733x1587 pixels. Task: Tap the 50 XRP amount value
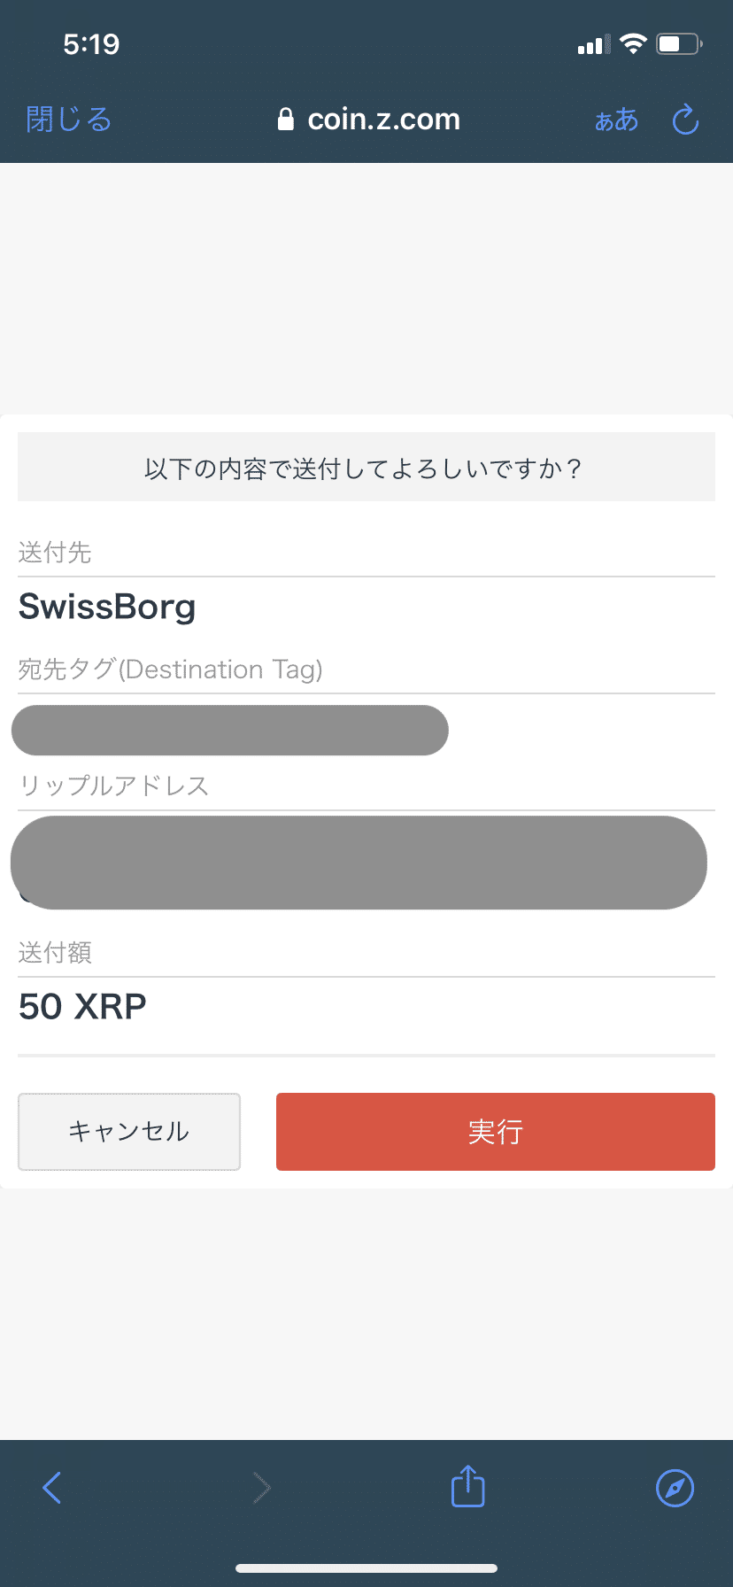tap(82, 1006)
